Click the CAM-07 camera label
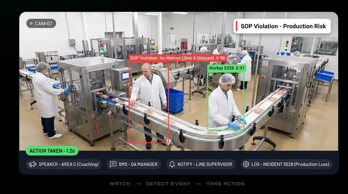 [x=41, y=23]
